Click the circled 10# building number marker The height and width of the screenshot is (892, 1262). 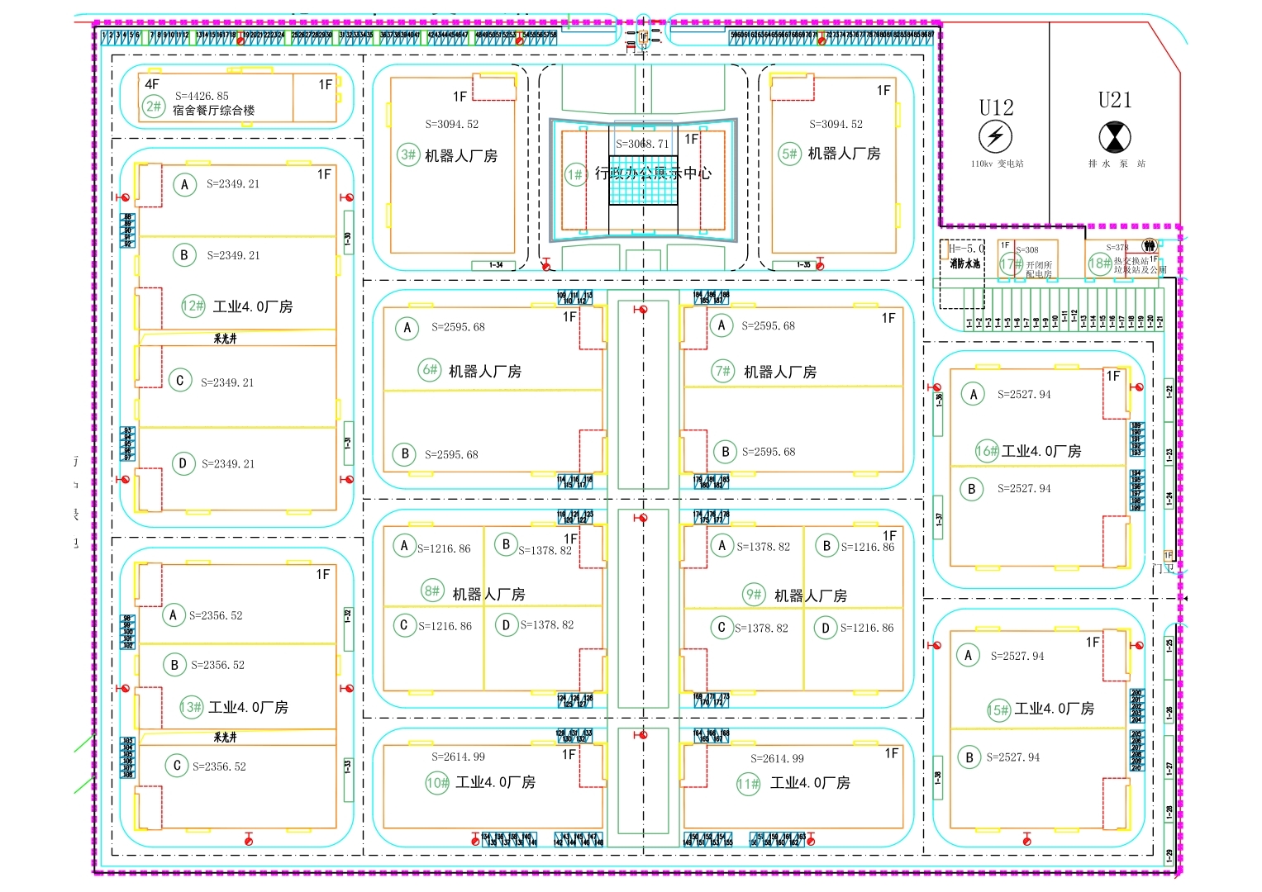[x=437, y=782]
